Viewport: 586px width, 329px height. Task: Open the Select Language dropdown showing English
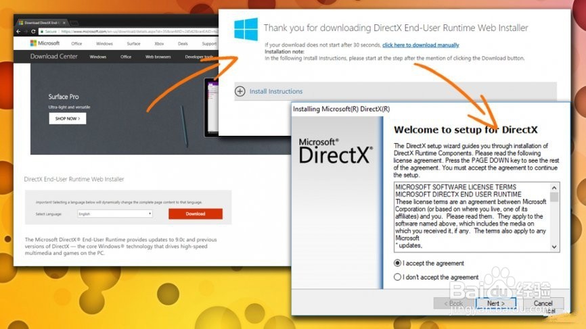115,213
